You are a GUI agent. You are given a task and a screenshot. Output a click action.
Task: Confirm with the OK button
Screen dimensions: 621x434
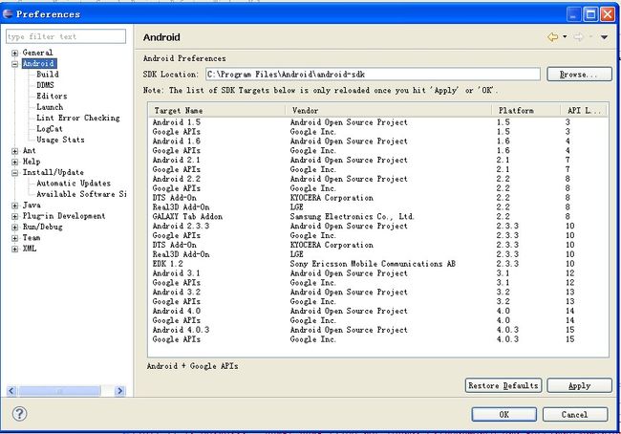(503, 415)
